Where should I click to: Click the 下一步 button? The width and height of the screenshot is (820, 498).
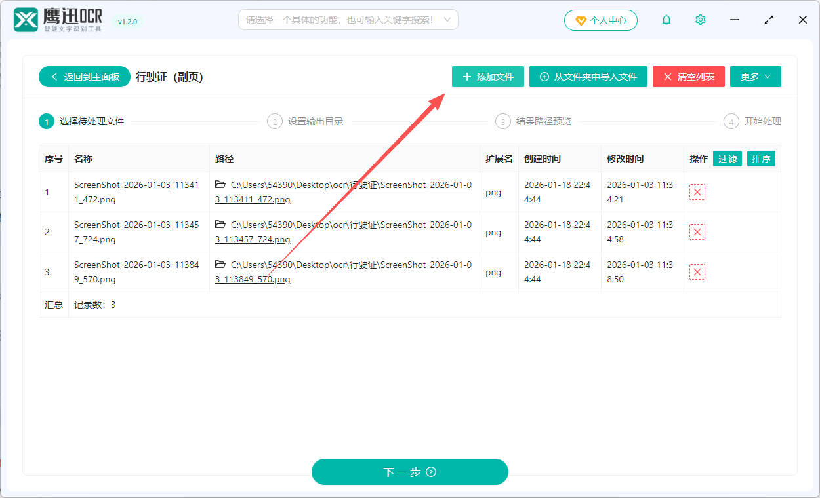pos(409,472)
